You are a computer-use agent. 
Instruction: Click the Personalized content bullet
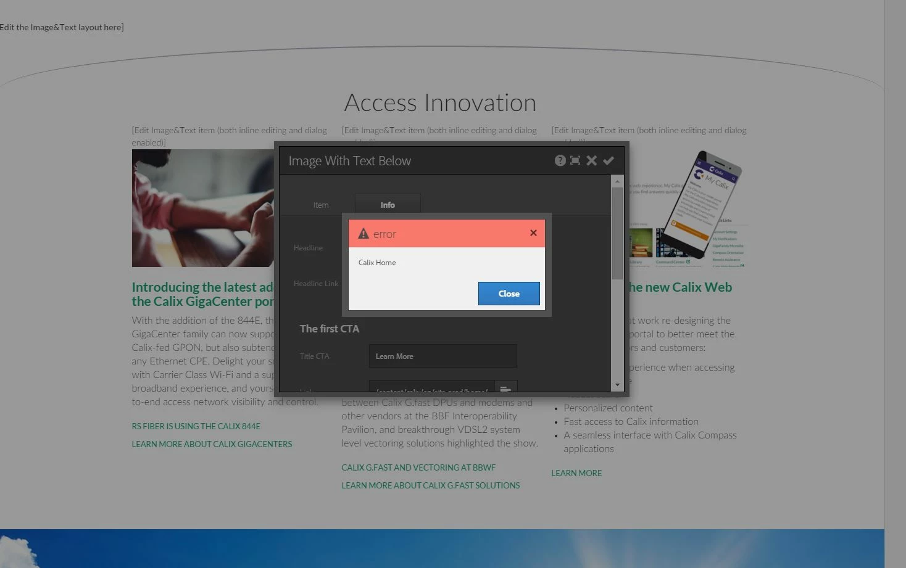(608, 408)
